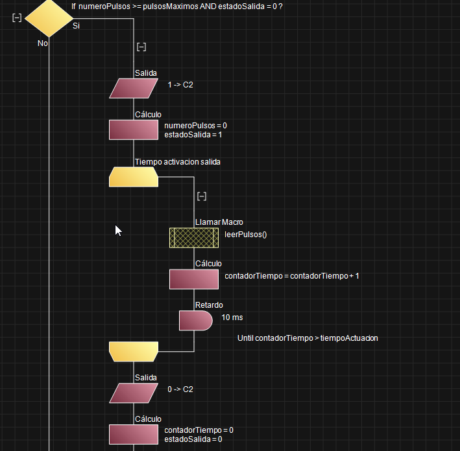
Task: Collapse the decision block beside the diamond
Action: 17,18
